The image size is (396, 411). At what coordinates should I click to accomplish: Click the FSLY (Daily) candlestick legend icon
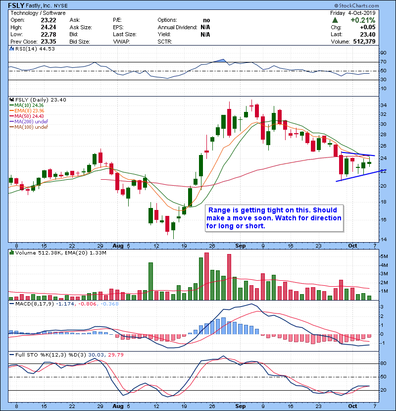tap(11, 100)
